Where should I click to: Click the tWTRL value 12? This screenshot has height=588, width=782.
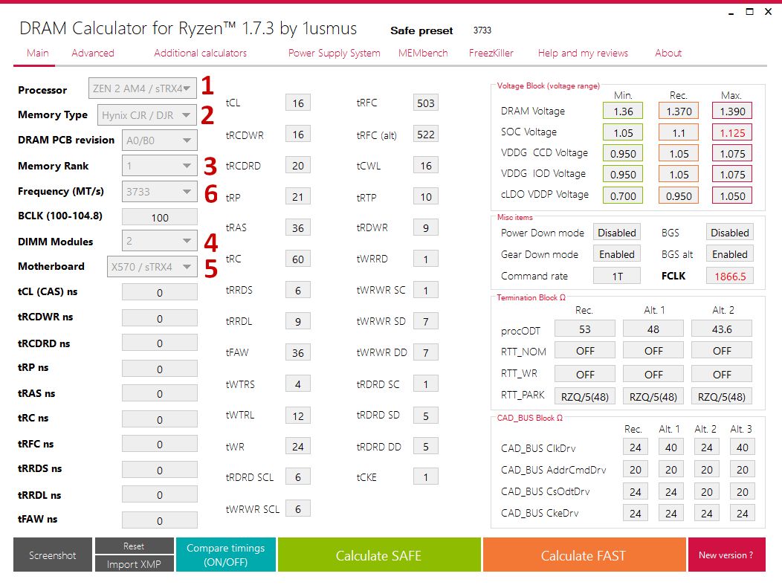click(x=298, y=416)
